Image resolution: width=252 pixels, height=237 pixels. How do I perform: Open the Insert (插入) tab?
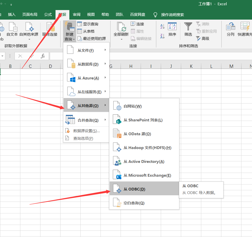tap(12, 15)
